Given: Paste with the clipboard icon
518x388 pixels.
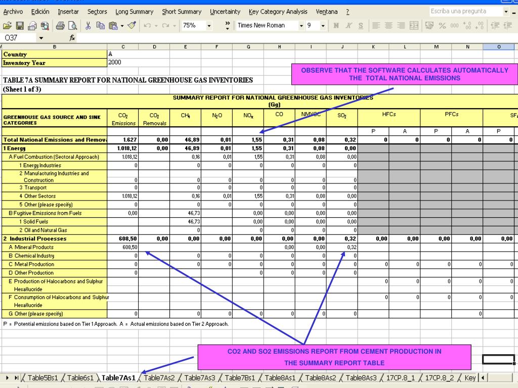Looking at the screenshot, I should [113, 25].
